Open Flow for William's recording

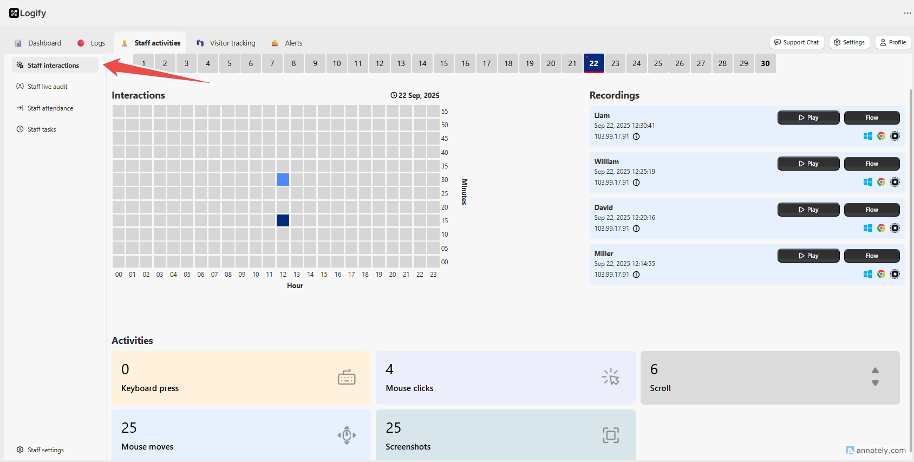(x=872, y=164)
